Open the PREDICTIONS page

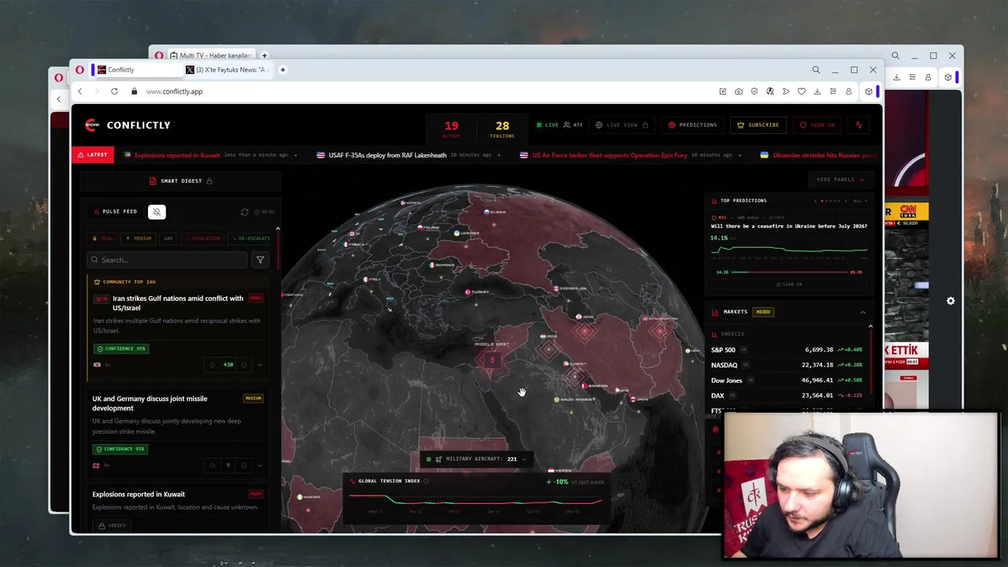click(x=692, y=124)
